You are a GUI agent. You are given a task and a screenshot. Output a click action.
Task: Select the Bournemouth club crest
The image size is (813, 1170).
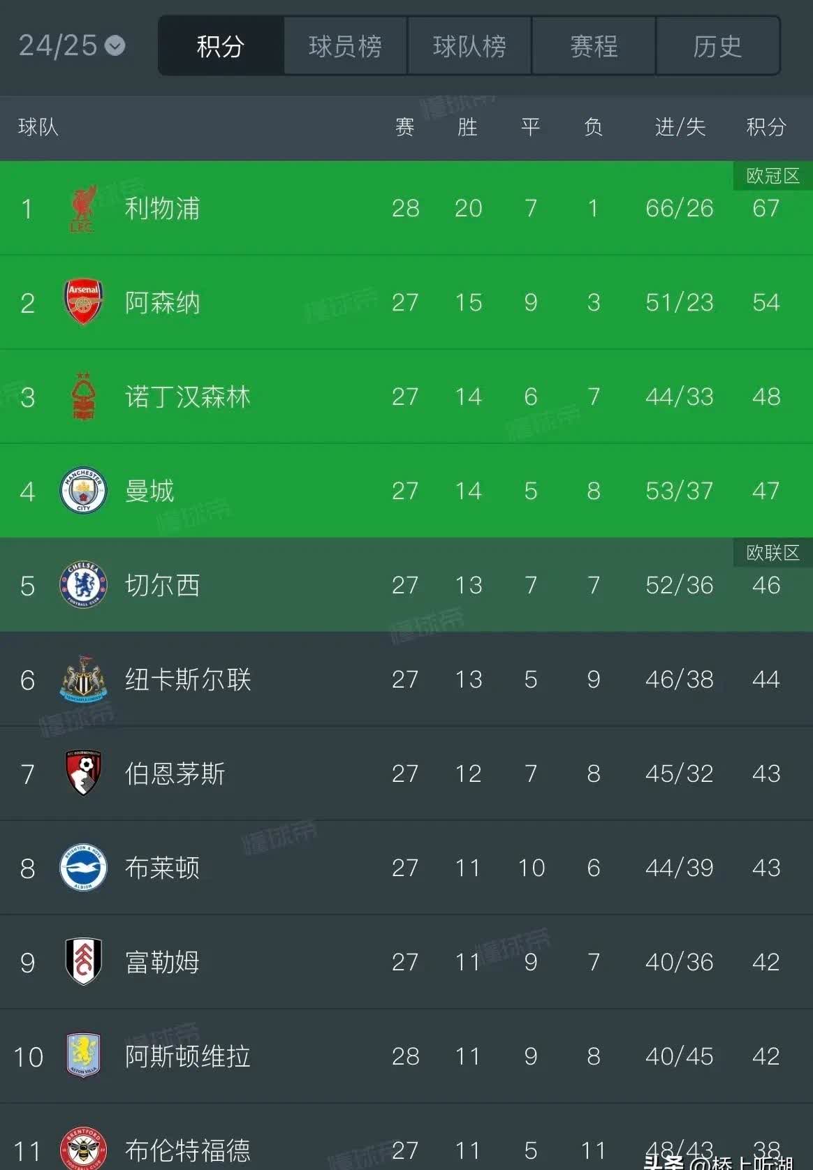[83, 773]
